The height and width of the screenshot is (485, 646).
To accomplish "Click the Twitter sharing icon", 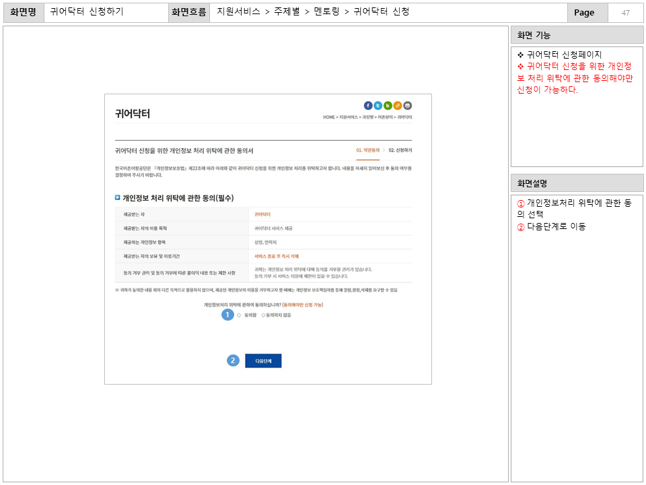I will click(x=378, y=104).
